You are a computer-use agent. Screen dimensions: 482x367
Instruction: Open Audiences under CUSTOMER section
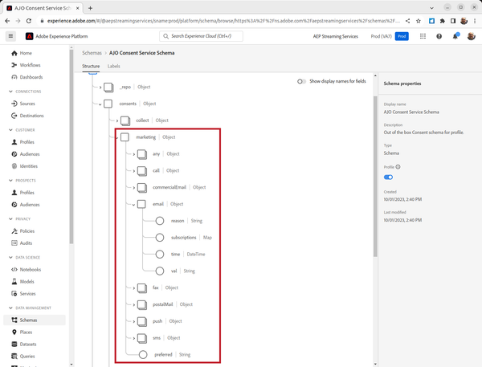(x=30, y=154)
